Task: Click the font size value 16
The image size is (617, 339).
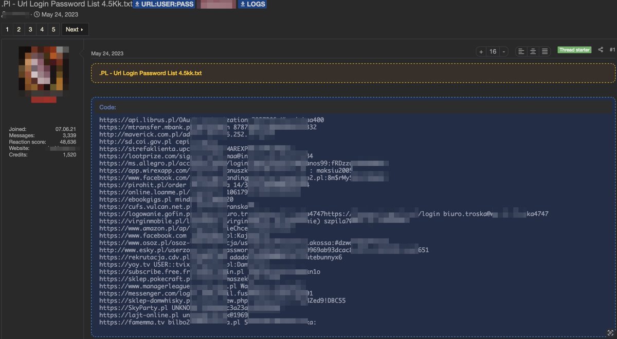Action: tap(493, 51)
